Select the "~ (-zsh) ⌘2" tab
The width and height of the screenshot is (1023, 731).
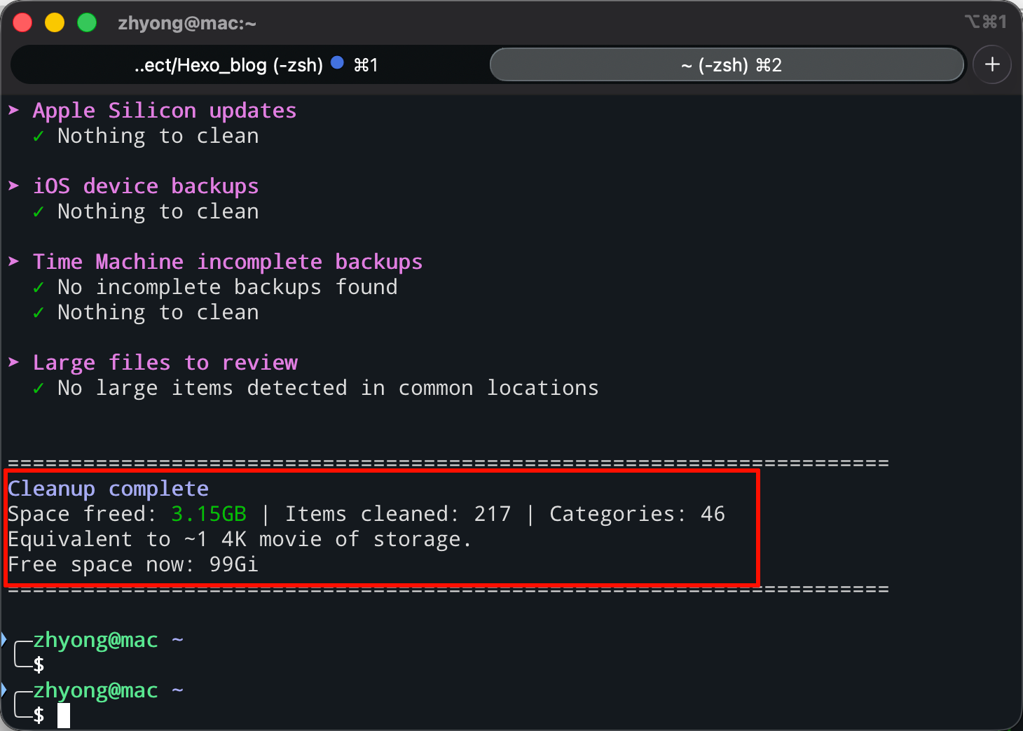[x=729, y=65]
